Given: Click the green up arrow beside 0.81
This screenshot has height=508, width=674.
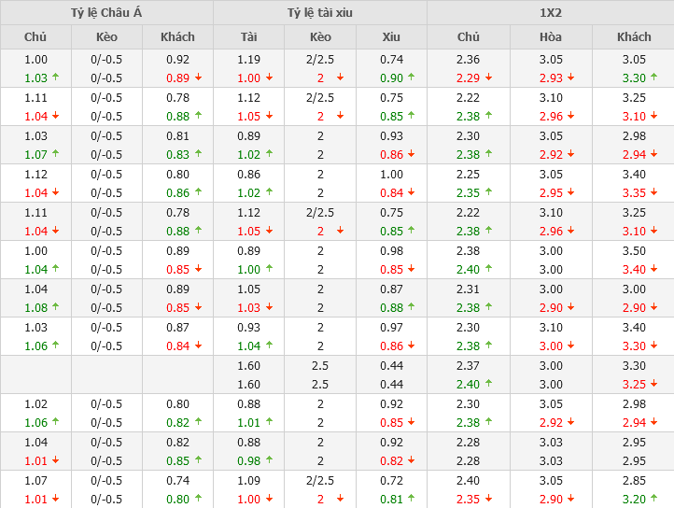Looking at the screenshot, I should pyautogui.click(x=411, y=499).
